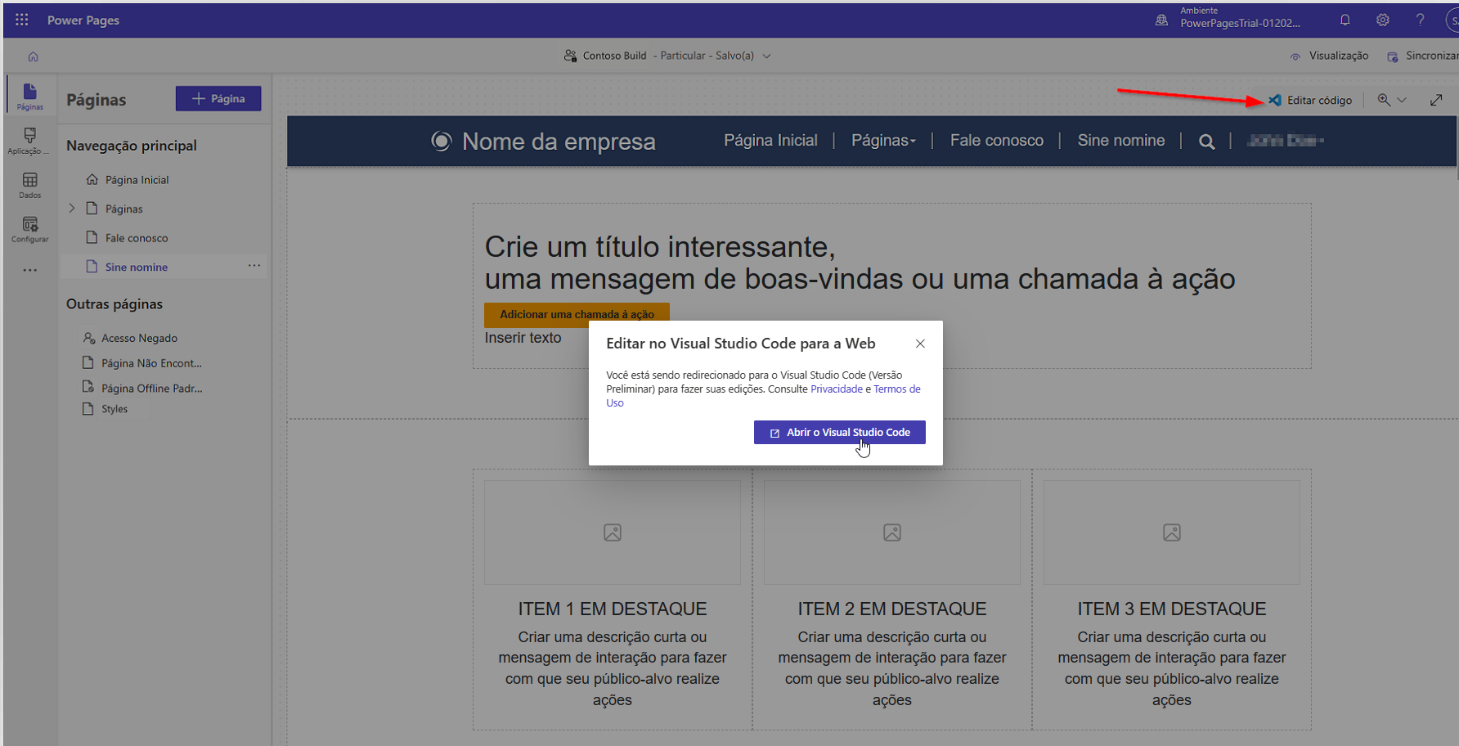The width and height of the screenshot is (1459, 746).
Task: Open the Styles page
Action: pyautogui.click(x=114, y=409)
